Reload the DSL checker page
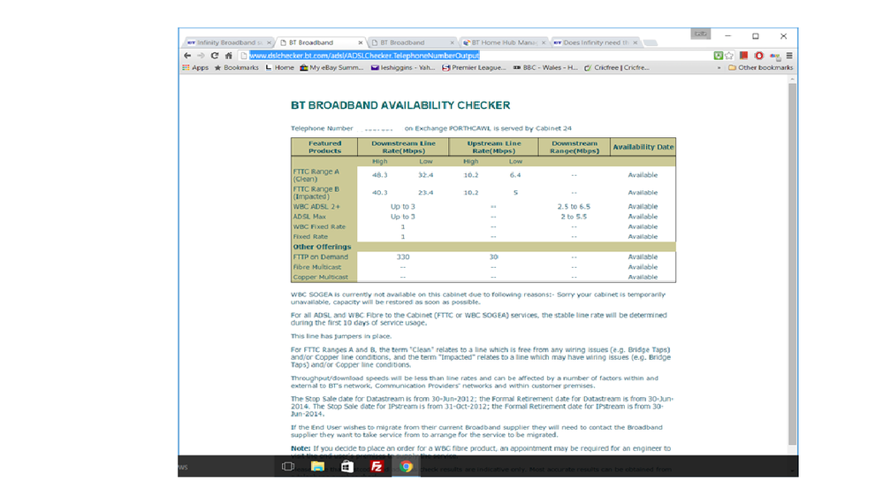883x497 pixels. pyautogui.click(x=215, y=55)
